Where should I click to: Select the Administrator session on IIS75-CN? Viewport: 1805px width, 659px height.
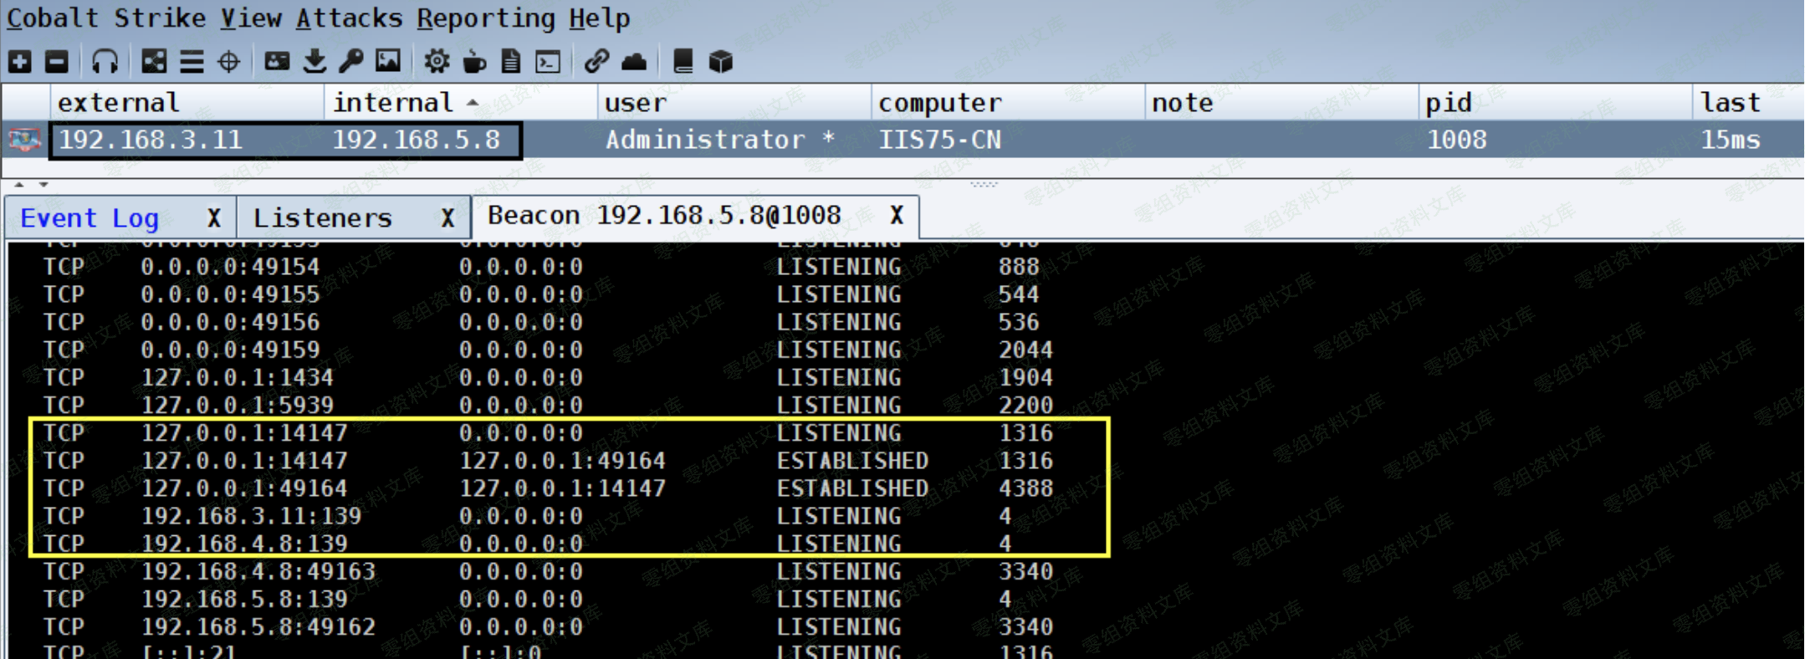[719, 140]
